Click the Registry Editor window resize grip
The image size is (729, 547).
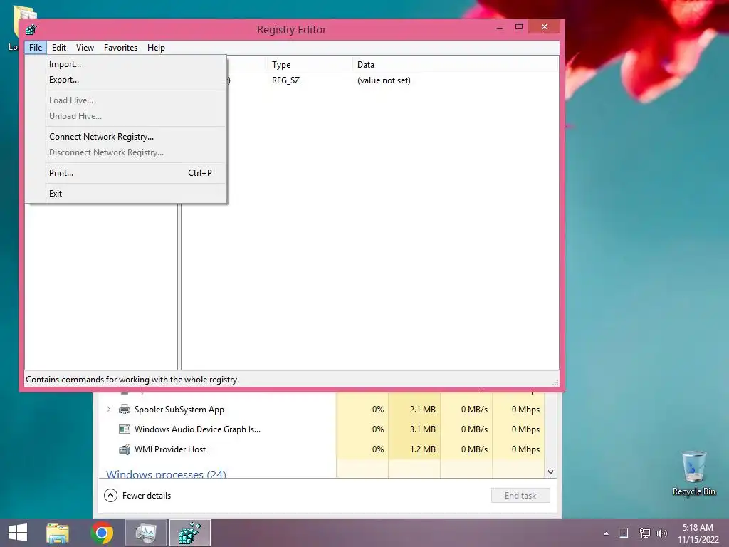coord(555,382)
